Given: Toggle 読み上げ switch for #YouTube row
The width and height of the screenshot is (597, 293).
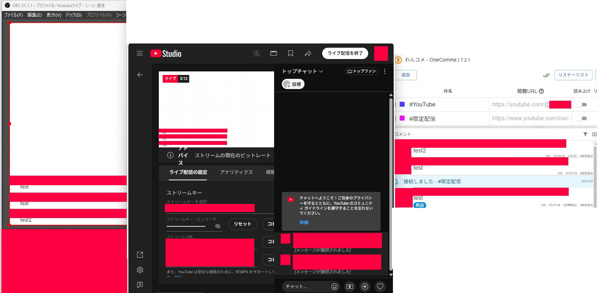Looking at the screenshot, I should [x=582, y=105].
